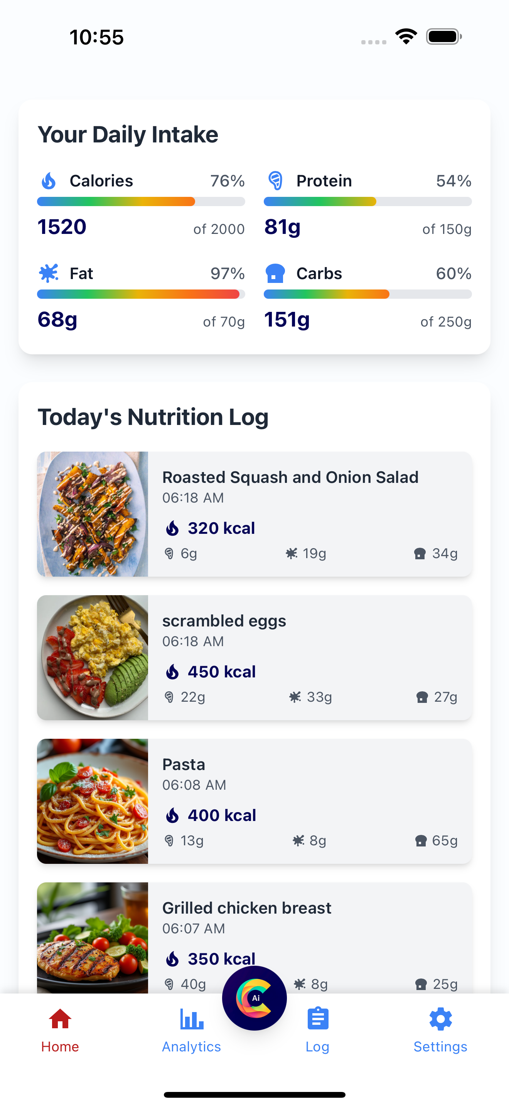509x1107 pixels.
Task: Tap the scrambled eggs plate photo
Action: (93, 657)
